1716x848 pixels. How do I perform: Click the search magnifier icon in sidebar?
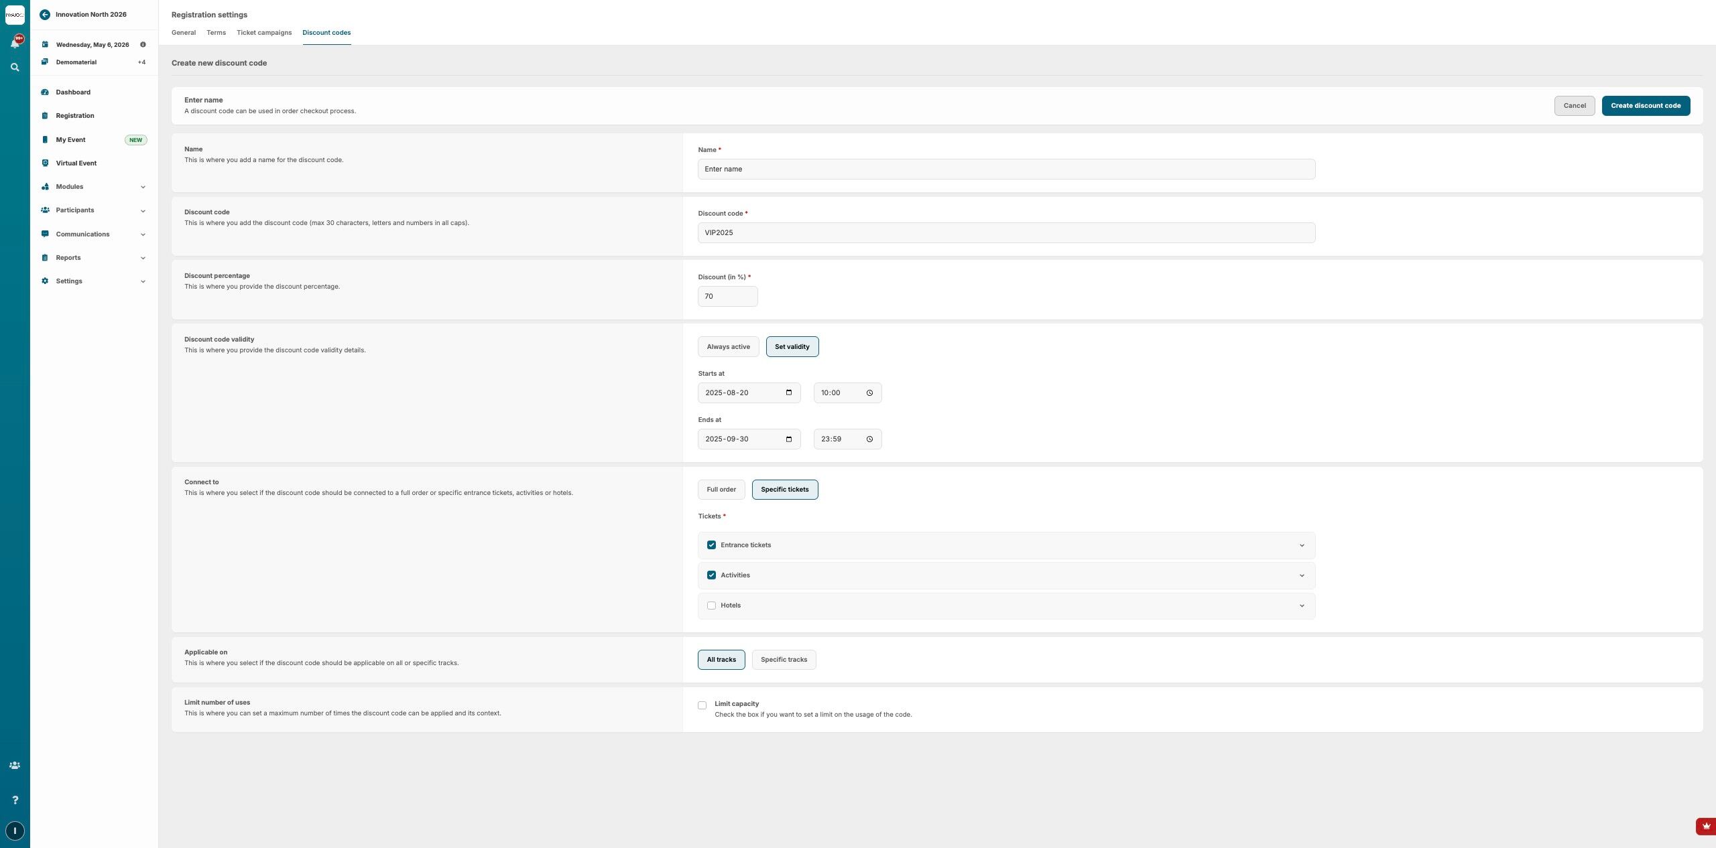click(x=15, y=68)
